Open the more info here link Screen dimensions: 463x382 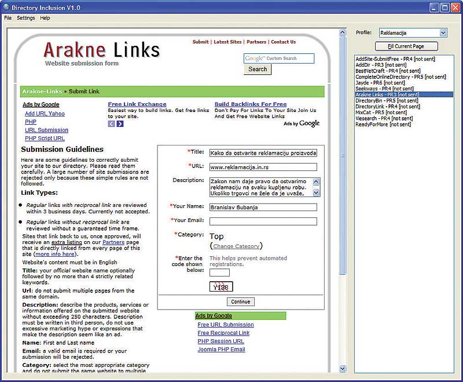point(54,254)
